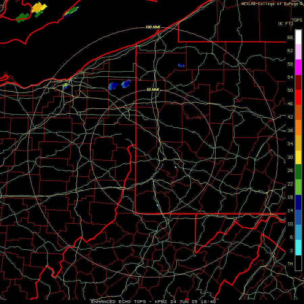304x304 pixels.
Task: Click the dark green legend swatch
Action: click(298, 172)
